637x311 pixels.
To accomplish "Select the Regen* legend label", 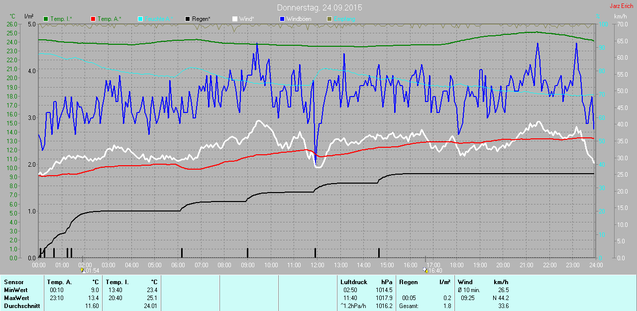I will coord(201,19).
